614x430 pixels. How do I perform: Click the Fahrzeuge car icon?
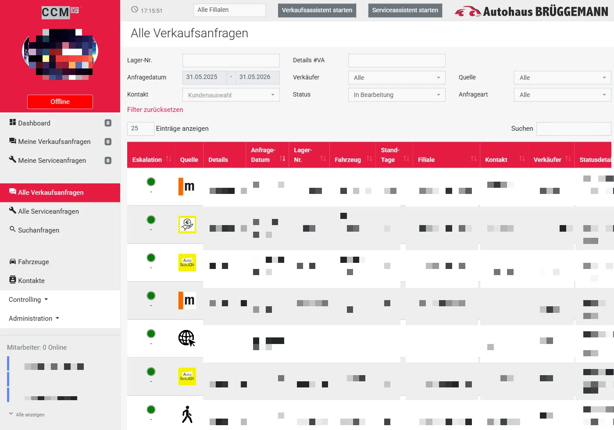click(13, 262)
